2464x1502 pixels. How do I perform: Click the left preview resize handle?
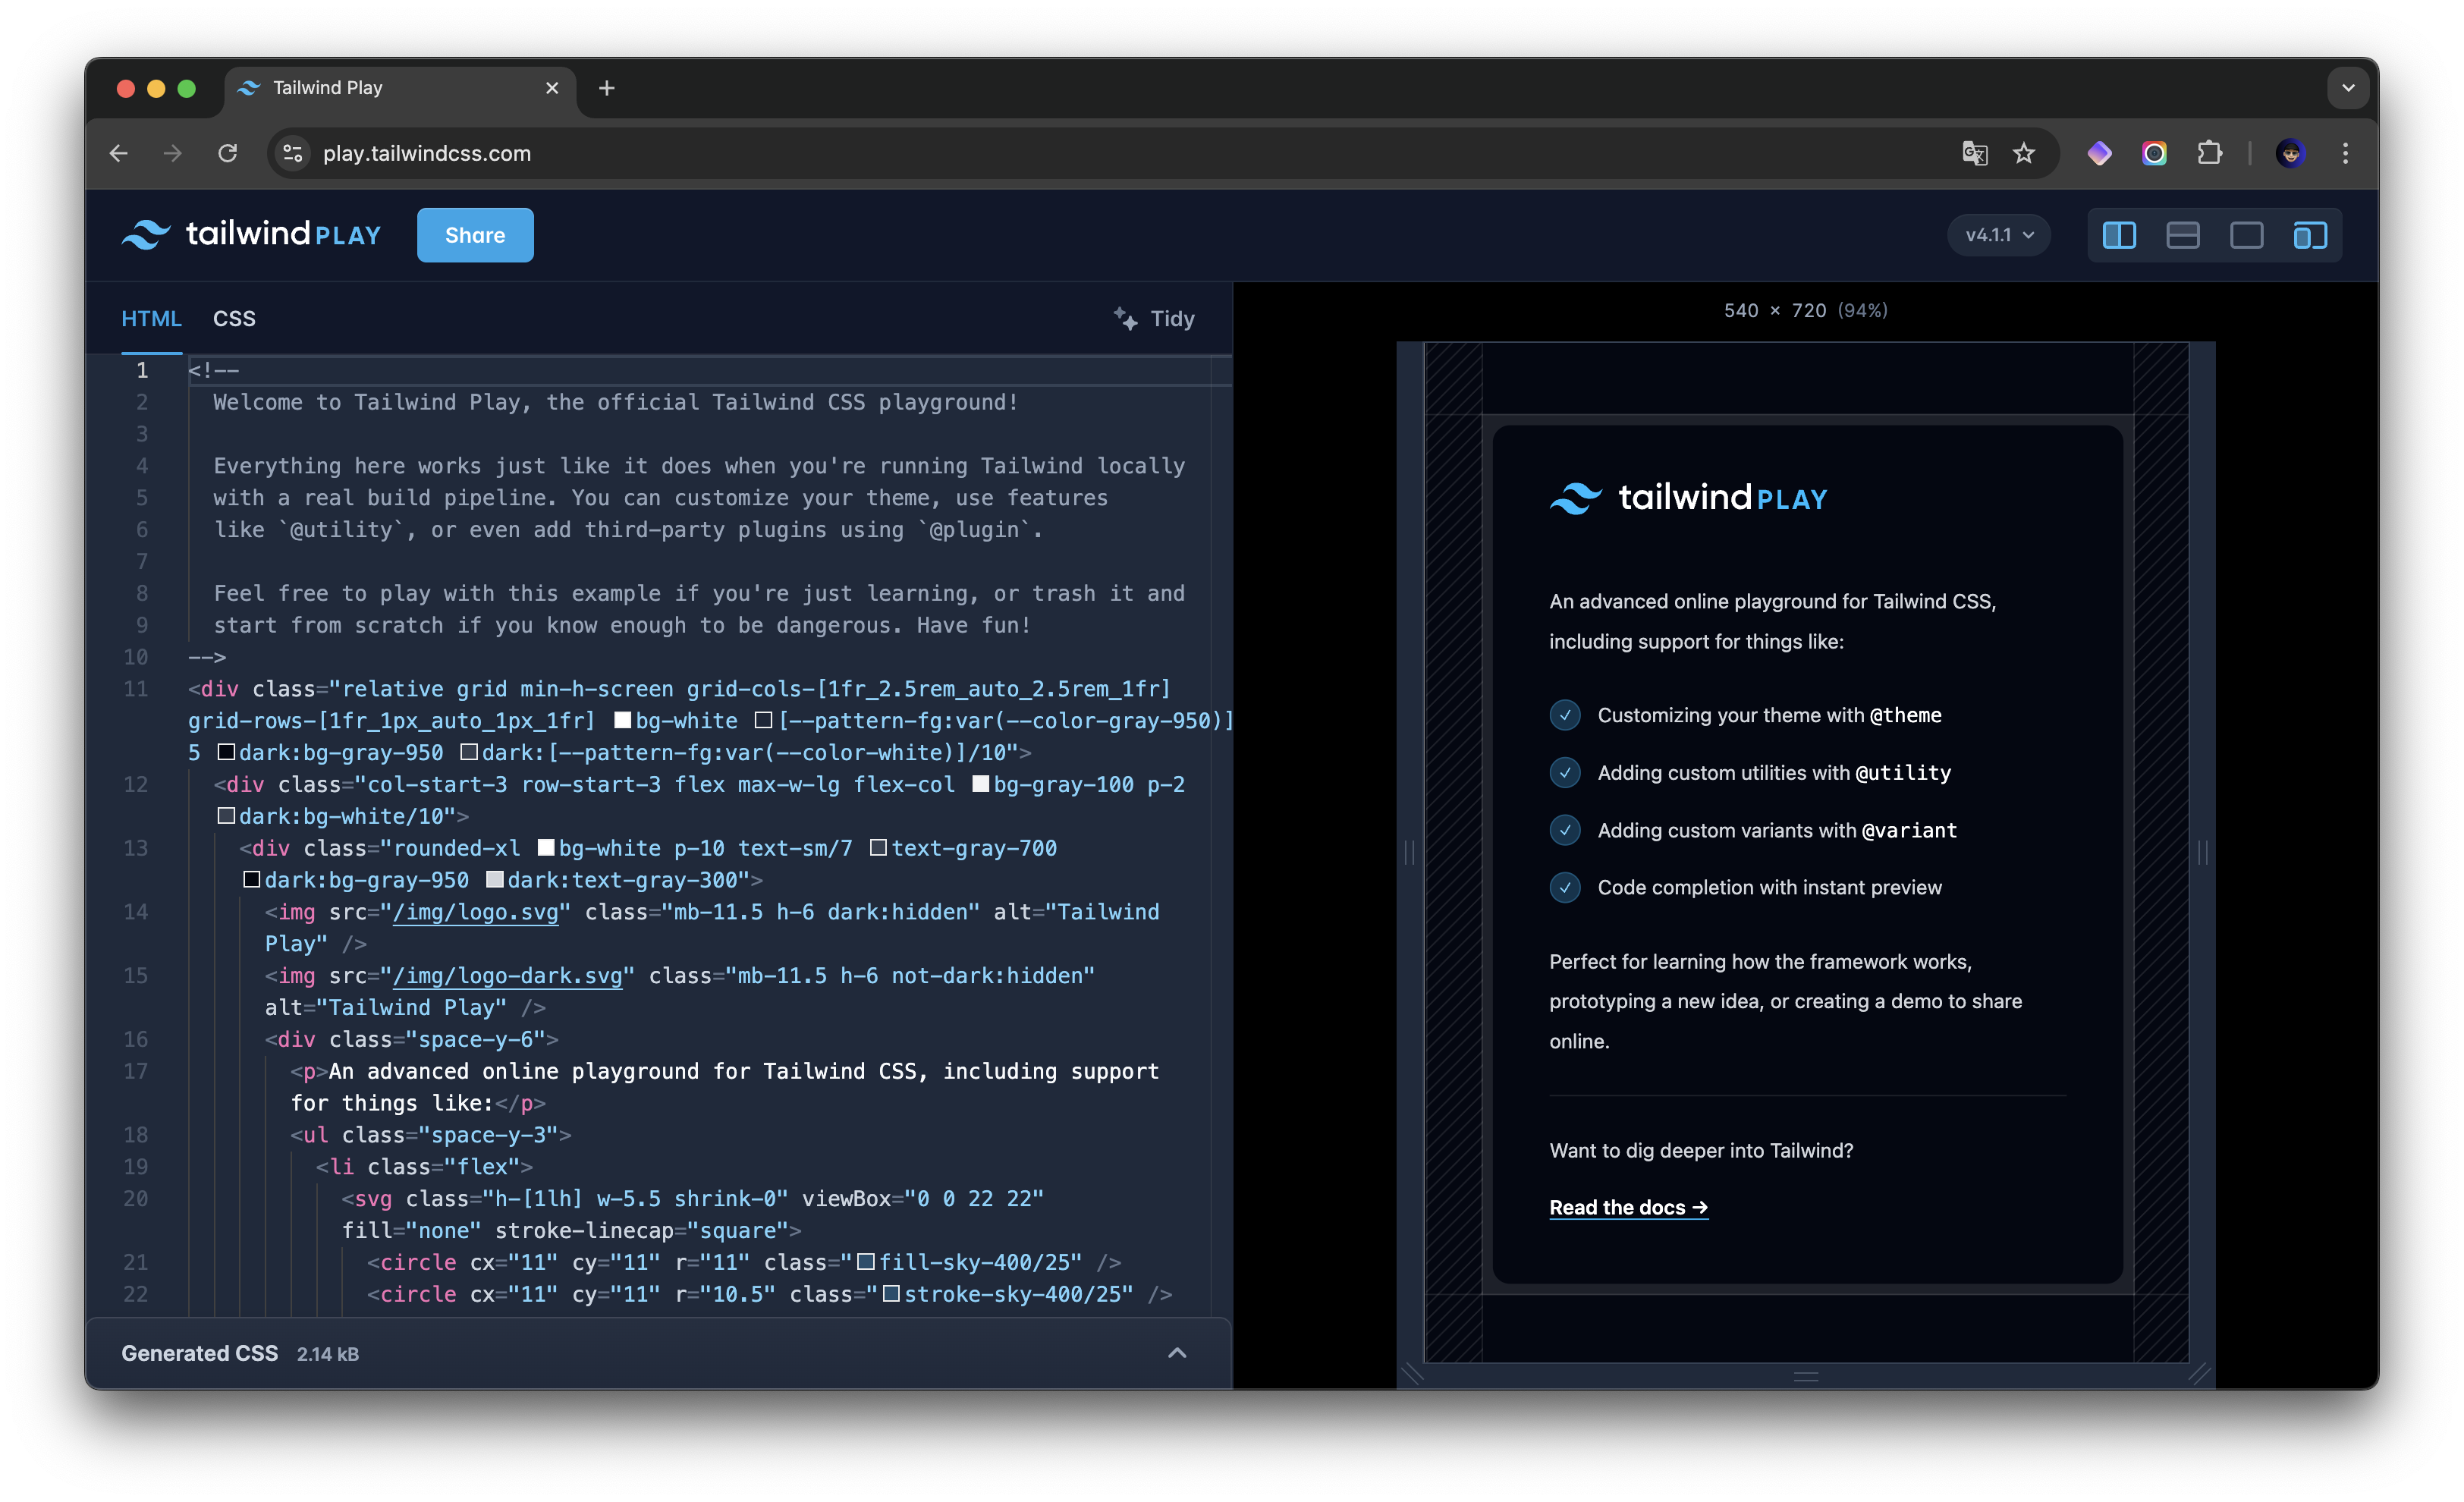tap(1409, 852)
